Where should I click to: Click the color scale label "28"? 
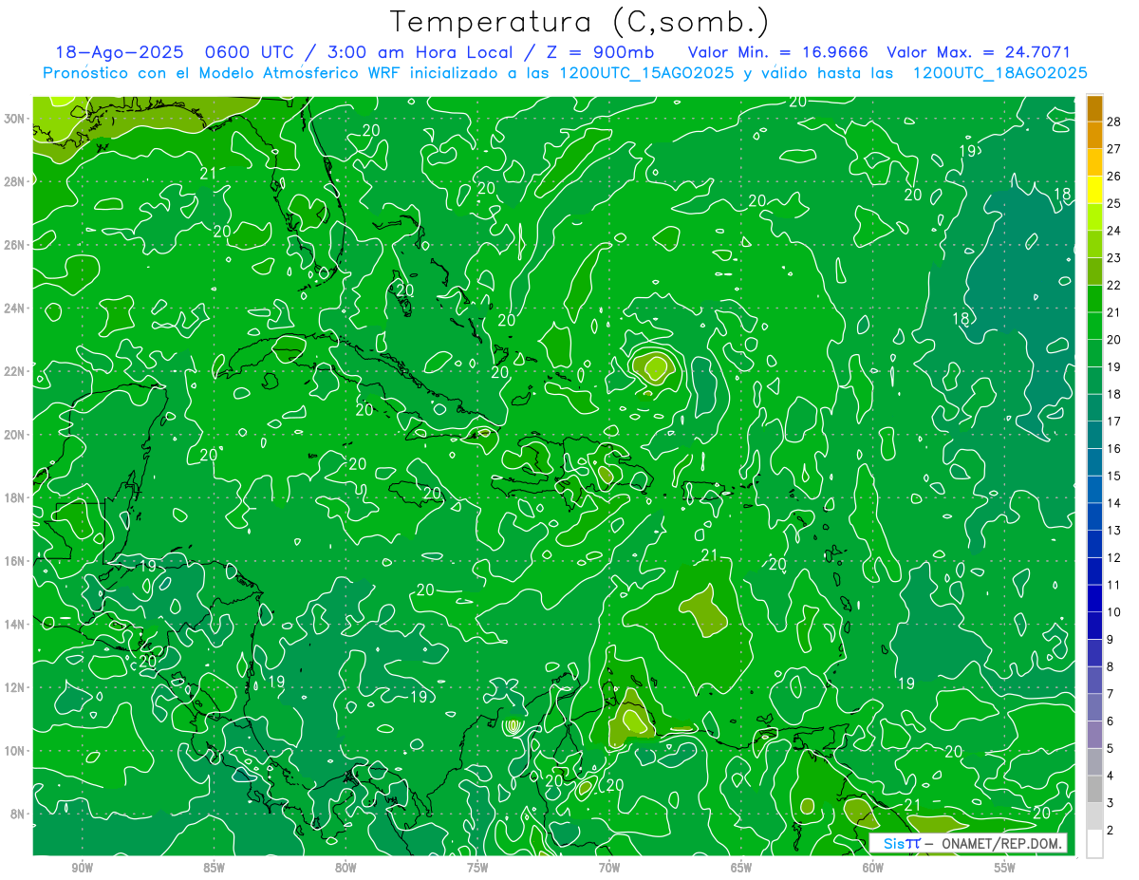(x=1114, y=121)
